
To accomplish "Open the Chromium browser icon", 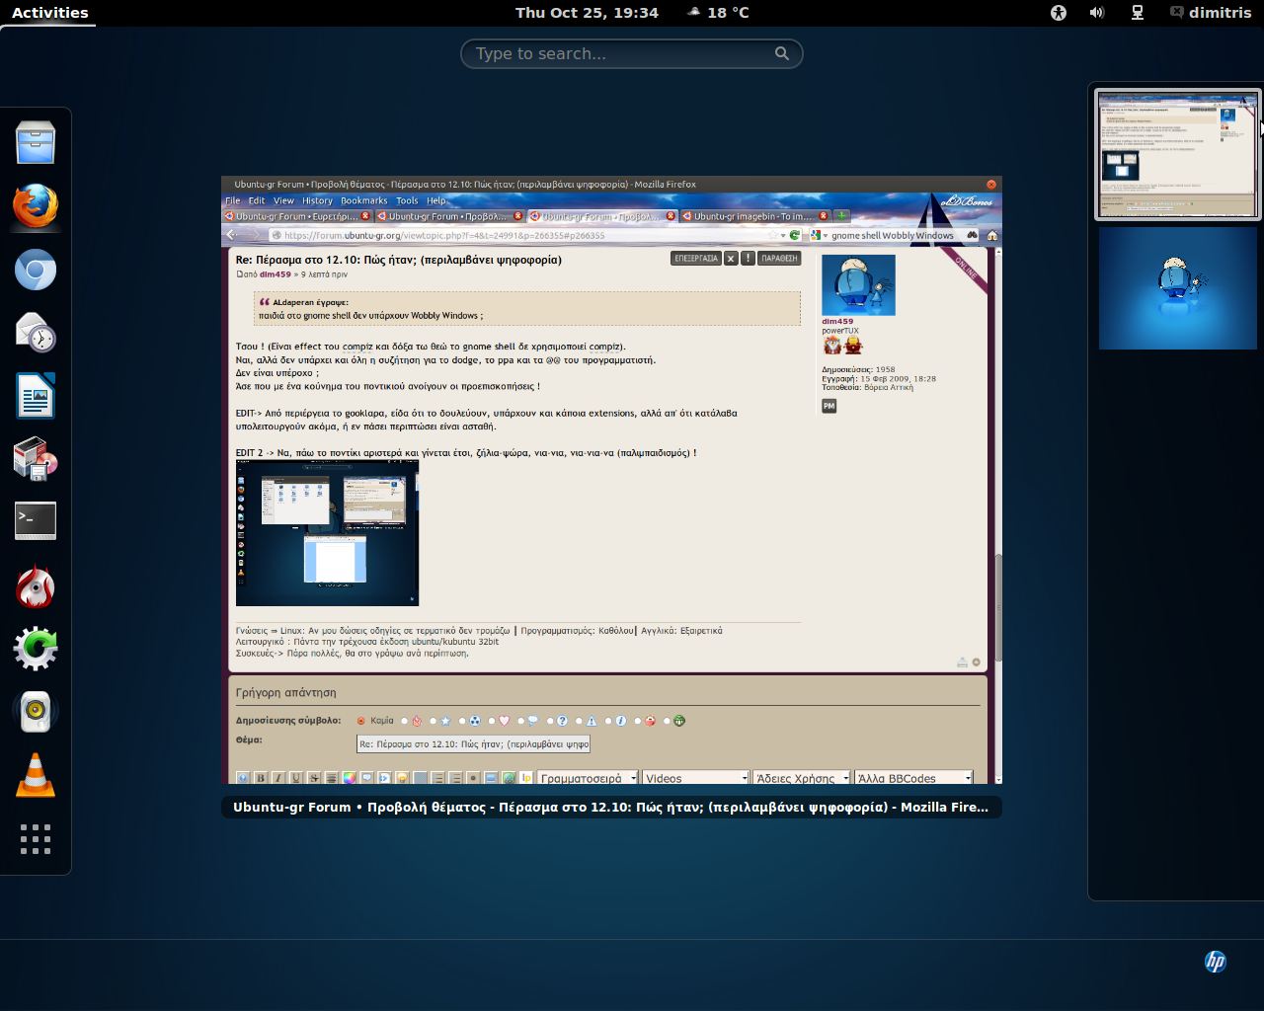I will click(x=36, y=270).
